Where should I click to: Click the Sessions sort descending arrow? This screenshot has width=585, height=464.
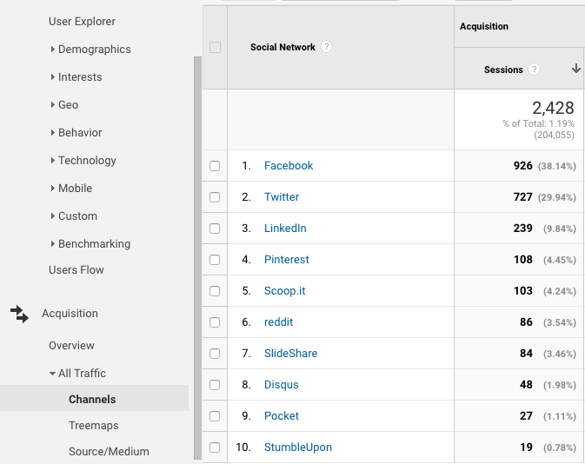click(x=576, y=69)
